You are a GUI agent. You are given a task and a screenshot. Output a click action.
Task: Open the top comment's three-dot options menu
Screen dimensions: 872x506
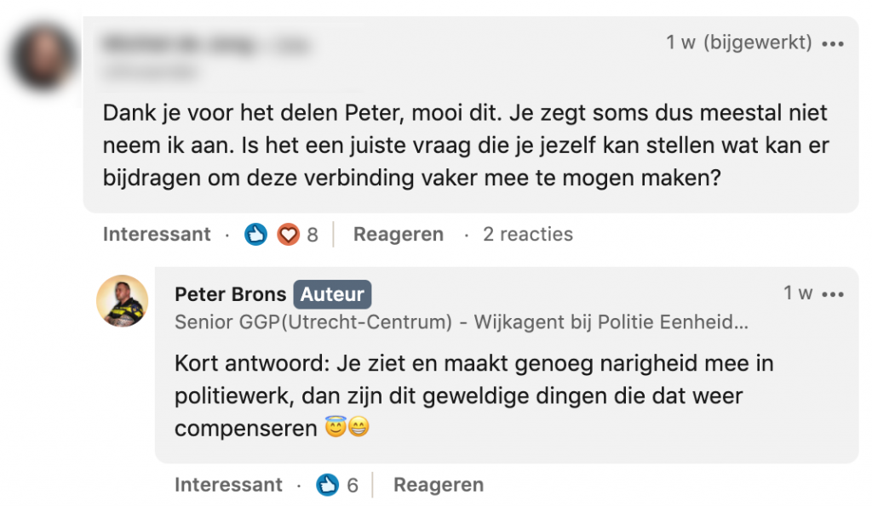click(833, 44)
